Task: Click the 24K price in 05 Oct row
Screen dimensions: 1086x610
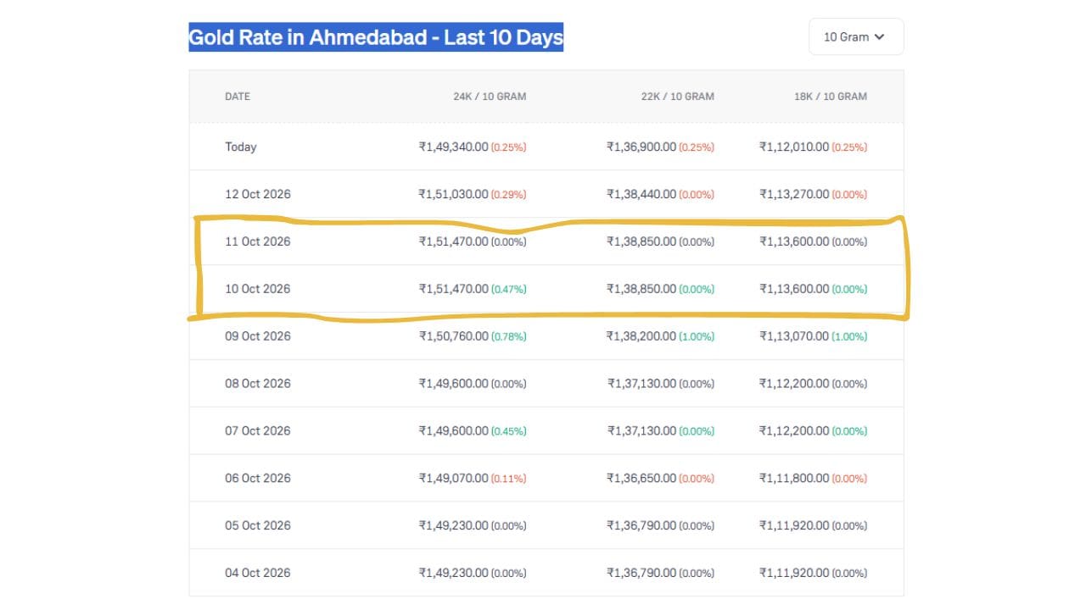Action: (454, 526)
